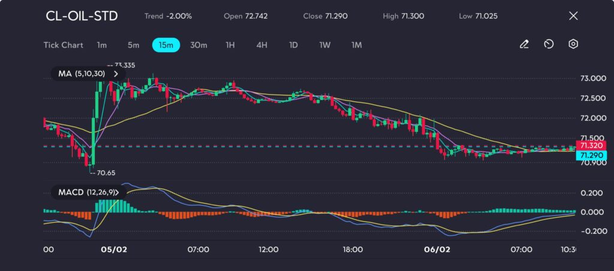Select the active 15m timeframe
Screen dimensions: 614x271
tap(165, 45)
